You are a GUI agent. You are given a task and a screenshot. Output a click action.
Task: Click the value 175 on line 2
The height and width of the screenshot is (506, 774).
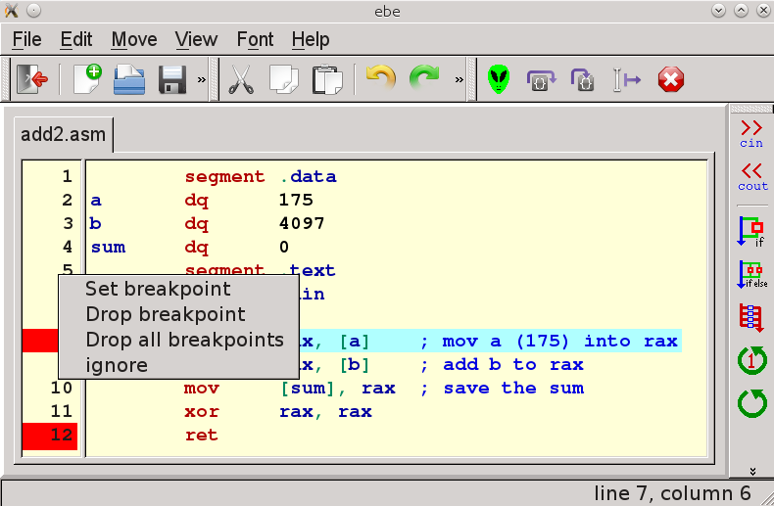click(296, 200)
